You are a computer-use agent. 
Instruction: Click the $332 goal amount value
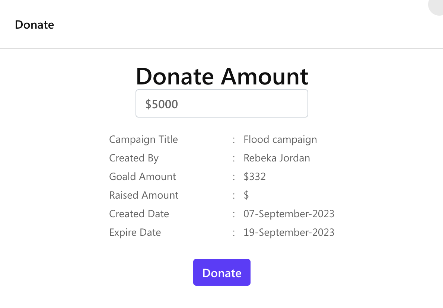(255, 177)
